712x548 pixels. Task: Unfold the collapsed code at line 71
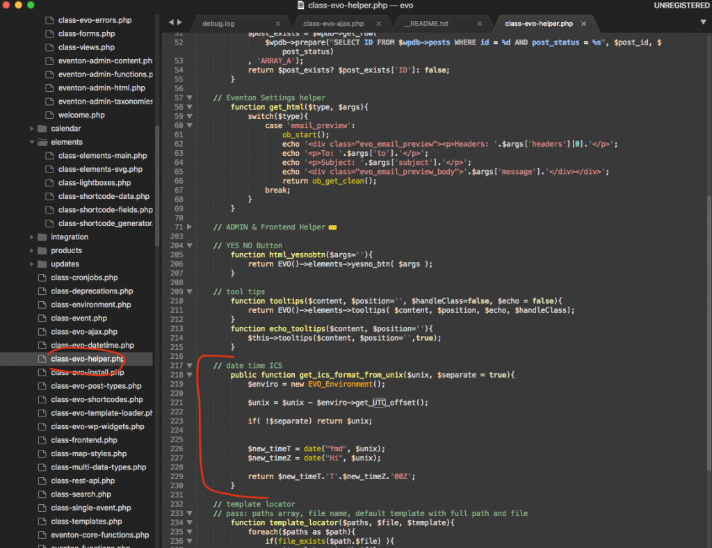coord(189,227)
